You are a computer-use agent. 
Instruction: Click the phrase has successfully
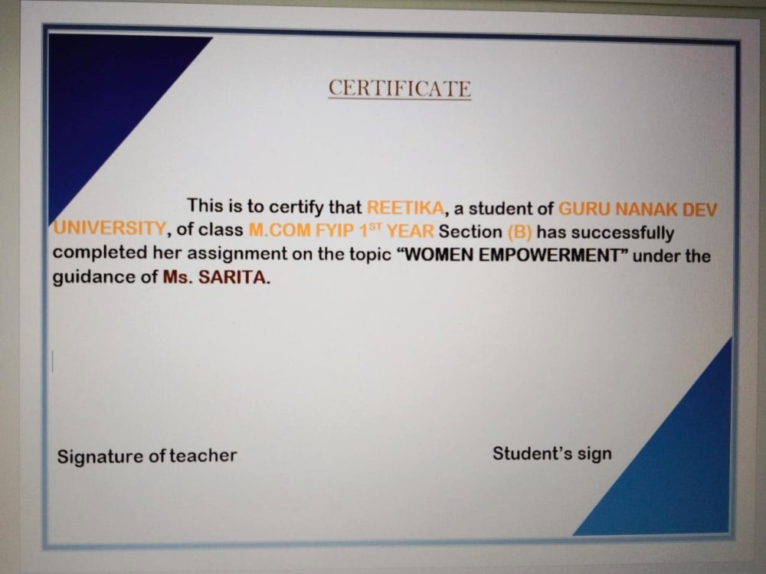(605, 233)
